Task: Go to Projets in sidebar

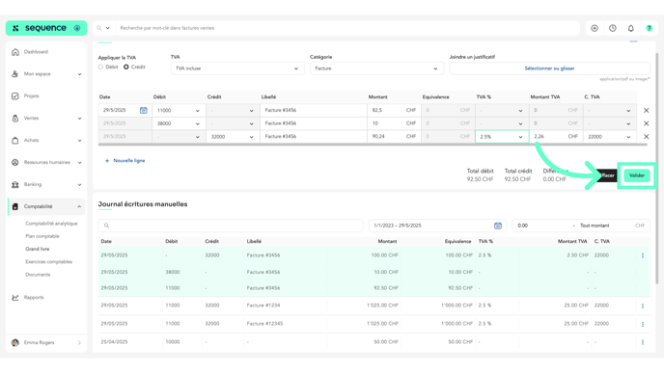Action: pos(31,96)
